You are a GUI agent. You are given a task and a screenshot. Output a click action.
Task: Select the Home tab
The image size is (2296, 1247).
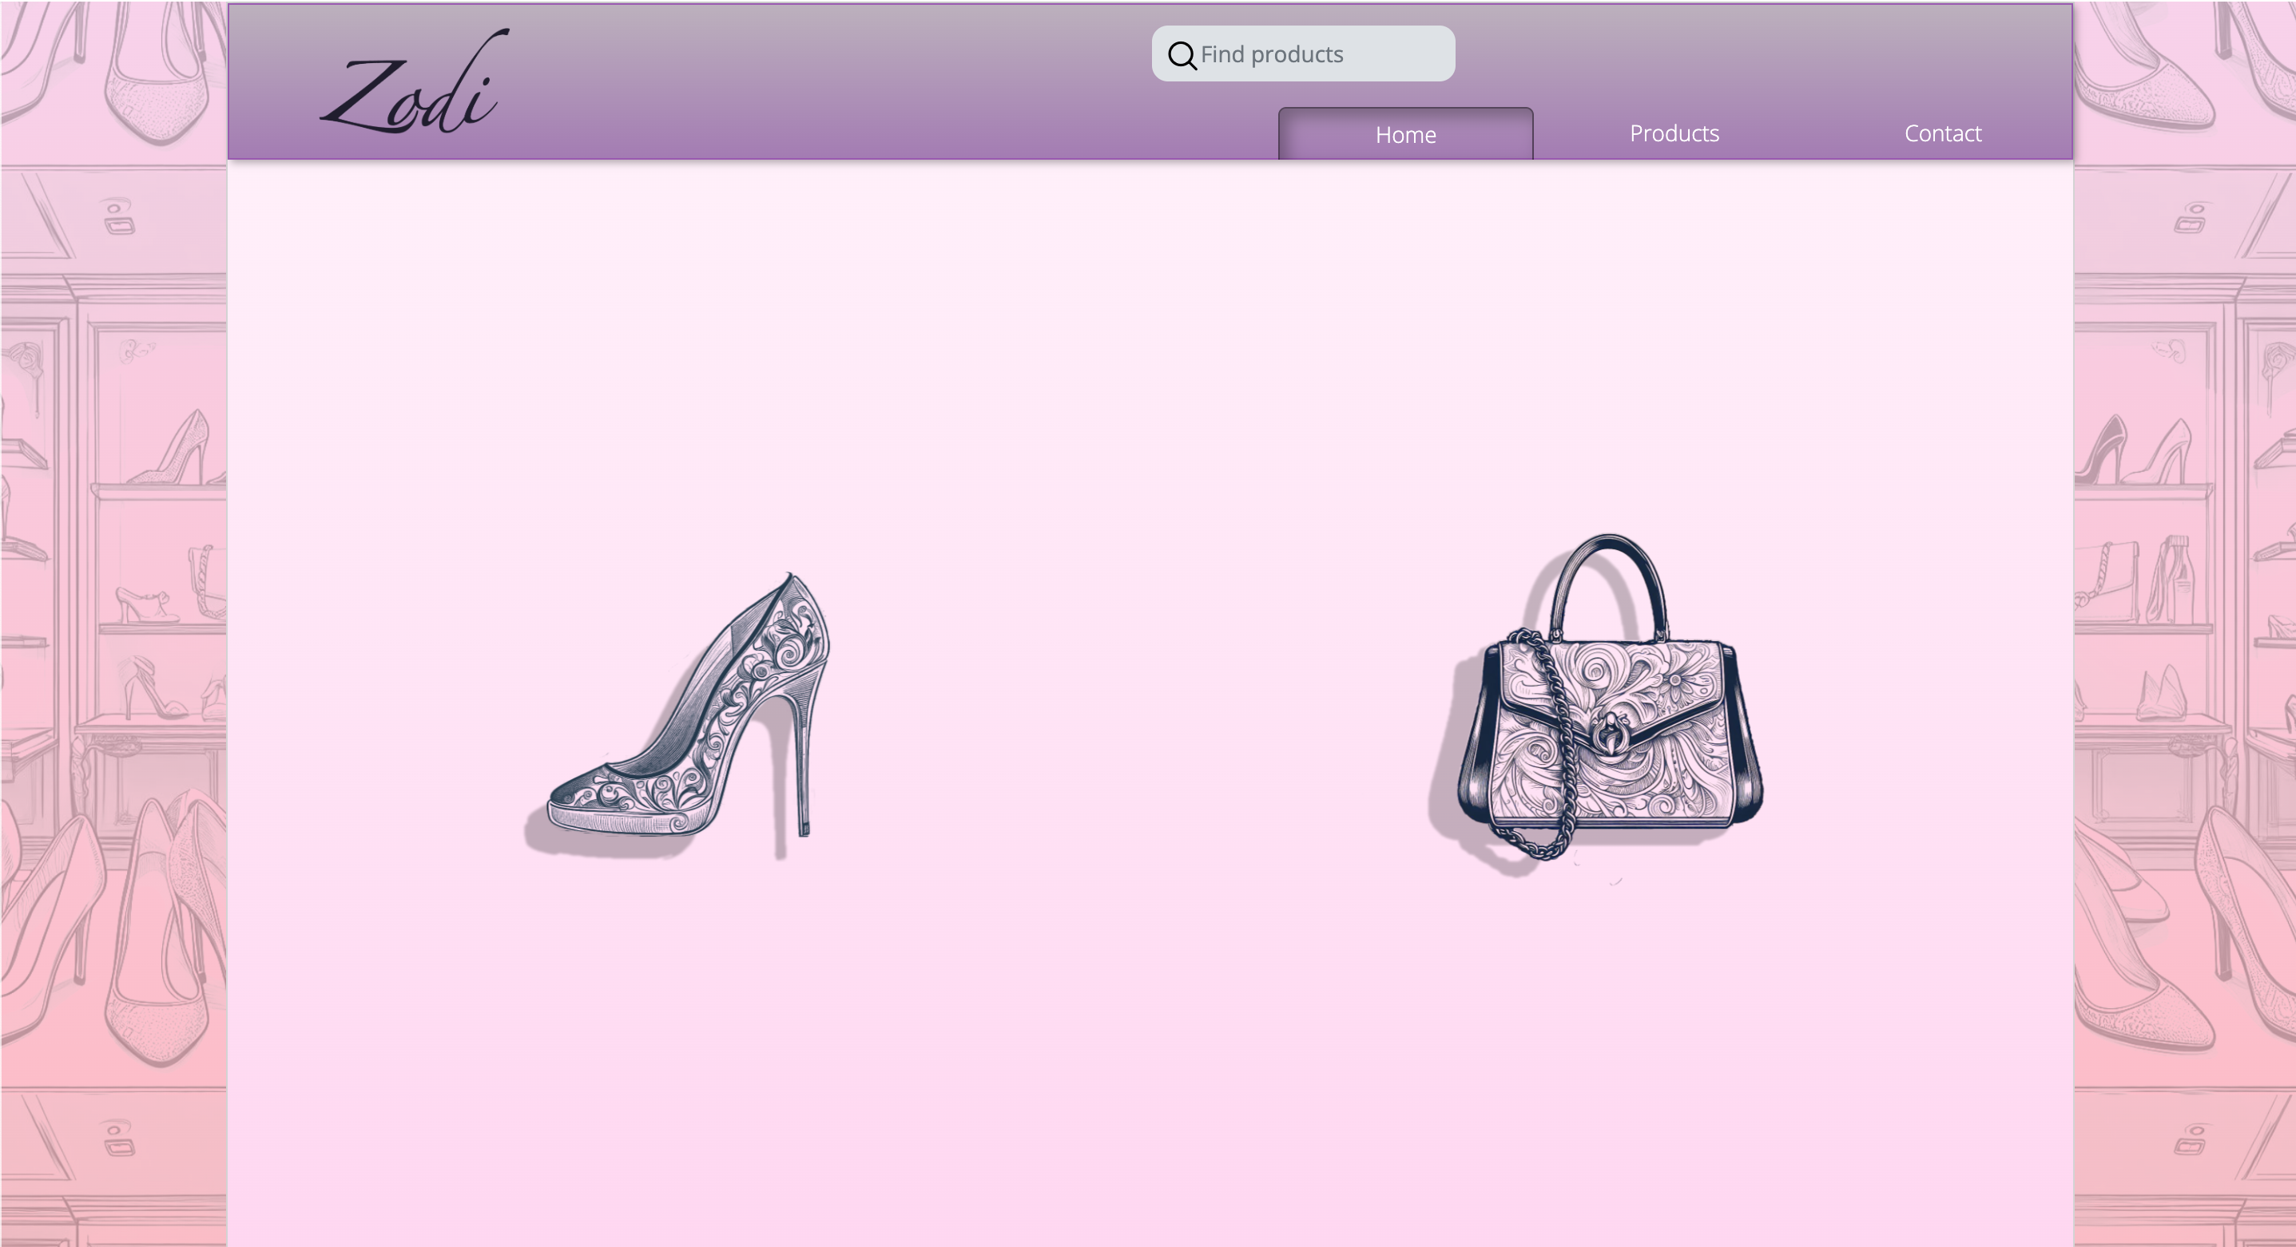1404,134
